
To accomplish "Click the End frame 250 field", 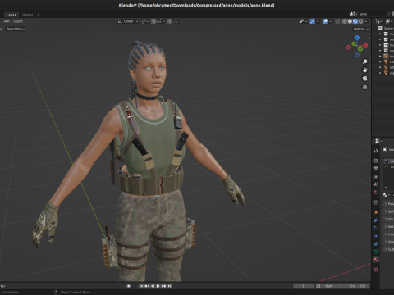I will coord(357,286).
